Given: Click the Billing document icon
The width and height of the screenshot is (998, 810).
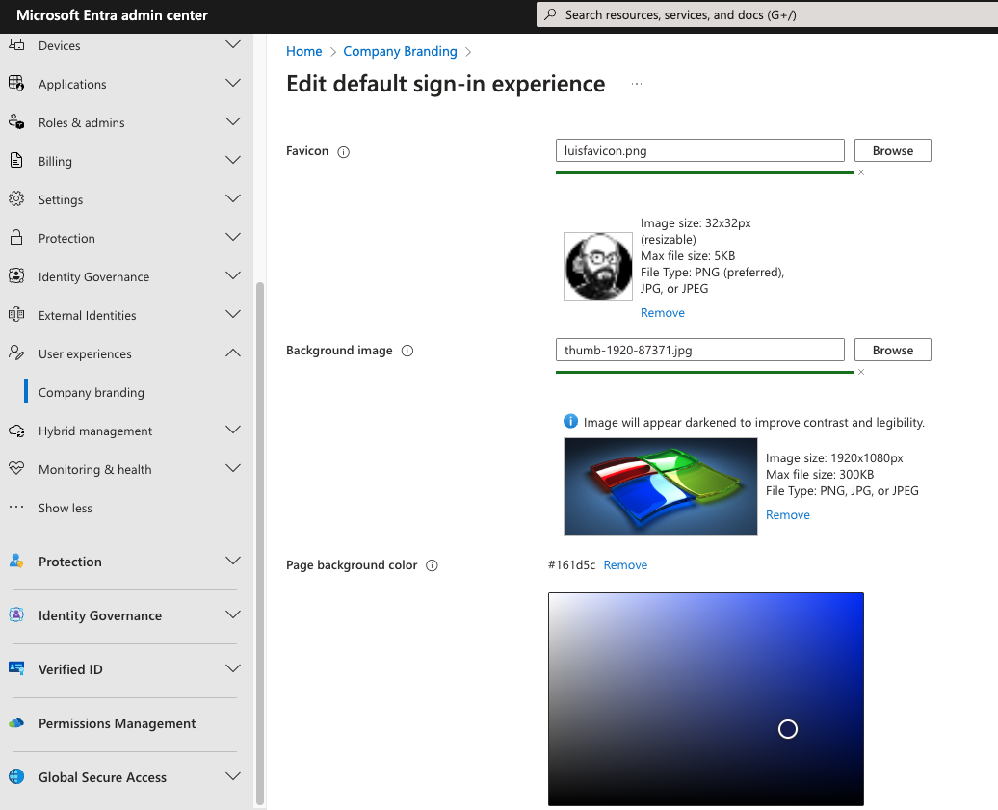Looking at the screenshot, I should click(16, 161).
